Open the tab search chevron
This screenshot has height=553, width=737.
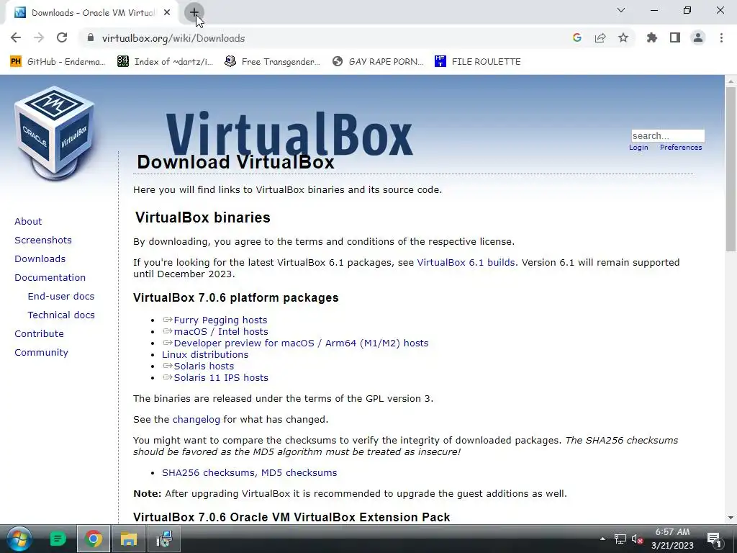coord(621,10)
